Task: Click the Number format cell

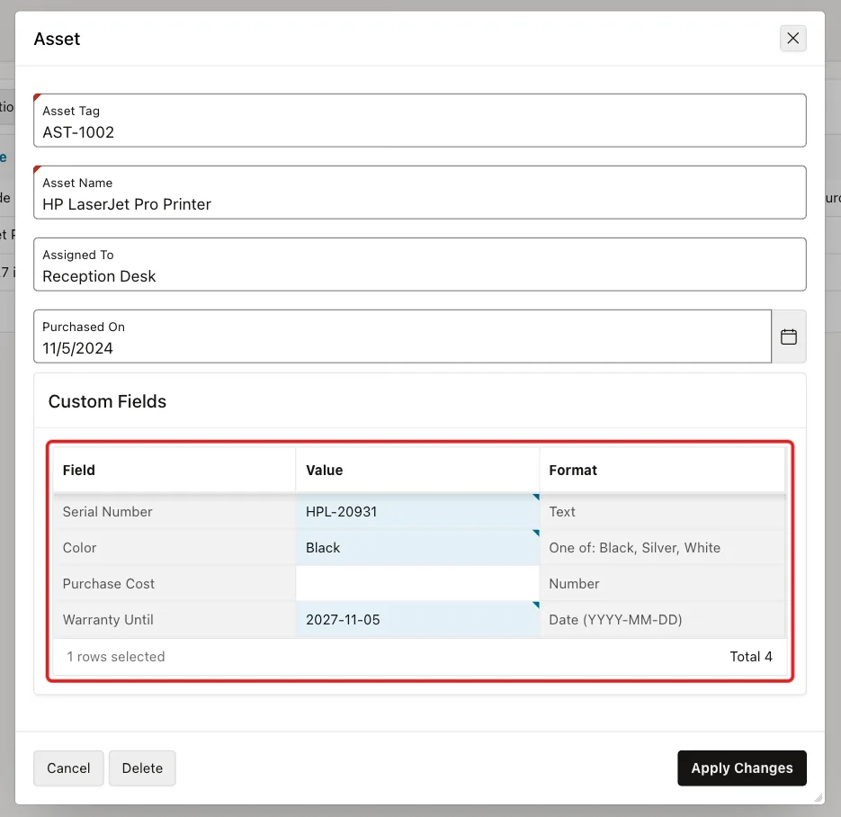Action: (x=662, y=584)
